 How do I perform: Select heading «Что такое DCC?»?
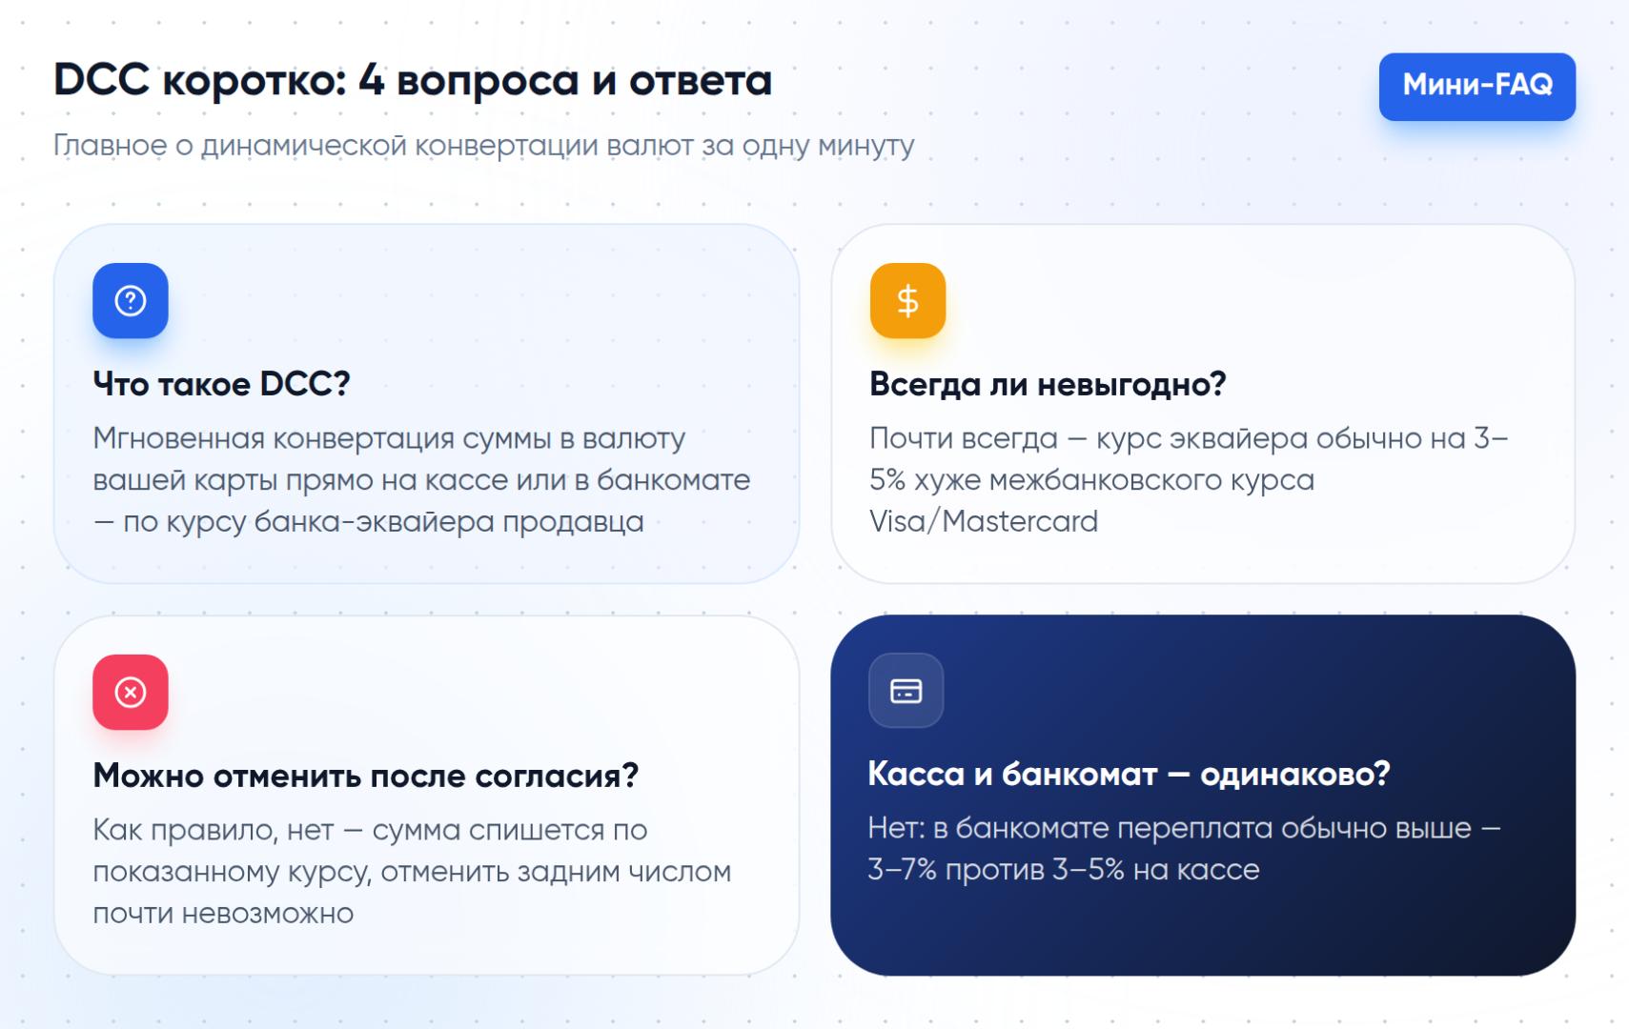(221, 384)
